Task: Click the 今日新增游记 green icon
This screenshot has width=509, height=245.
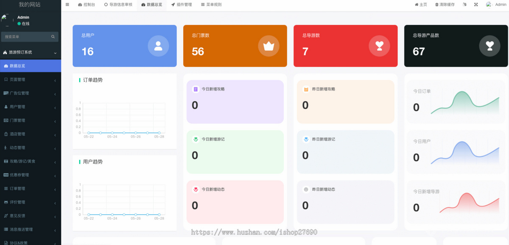Action: [196, 139]
